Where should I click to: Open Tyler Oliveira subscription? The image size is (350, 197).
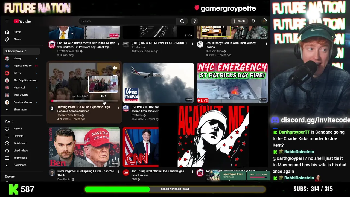[x=21, y=95]
